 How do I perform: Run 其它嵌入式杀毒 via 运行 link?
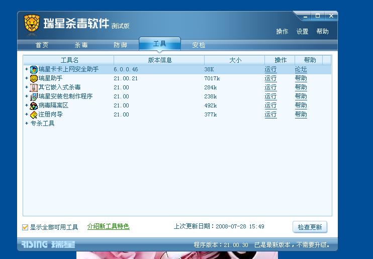coord(271,87)
